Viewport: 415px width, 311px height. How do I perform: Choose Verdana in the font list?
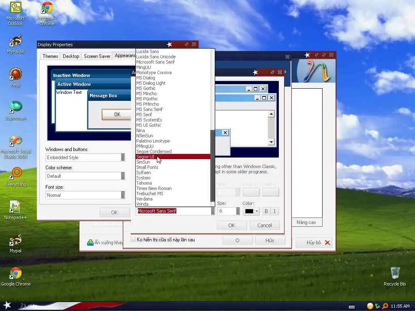coord(173,199)
